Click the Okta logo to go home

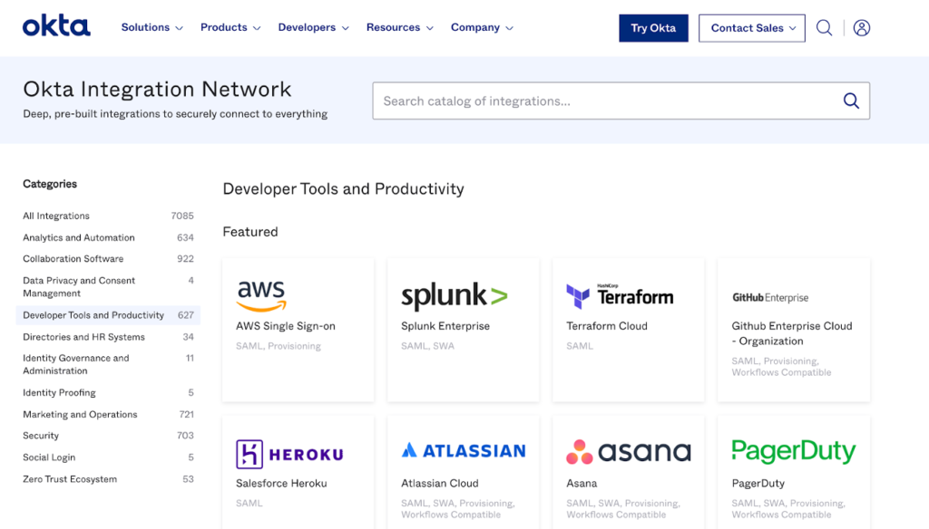tap(56, 26)
